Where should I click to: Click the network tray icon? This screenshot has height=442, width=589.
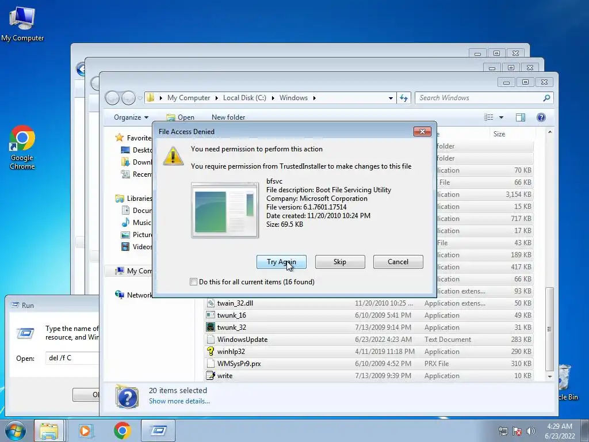tap(503, 431)
